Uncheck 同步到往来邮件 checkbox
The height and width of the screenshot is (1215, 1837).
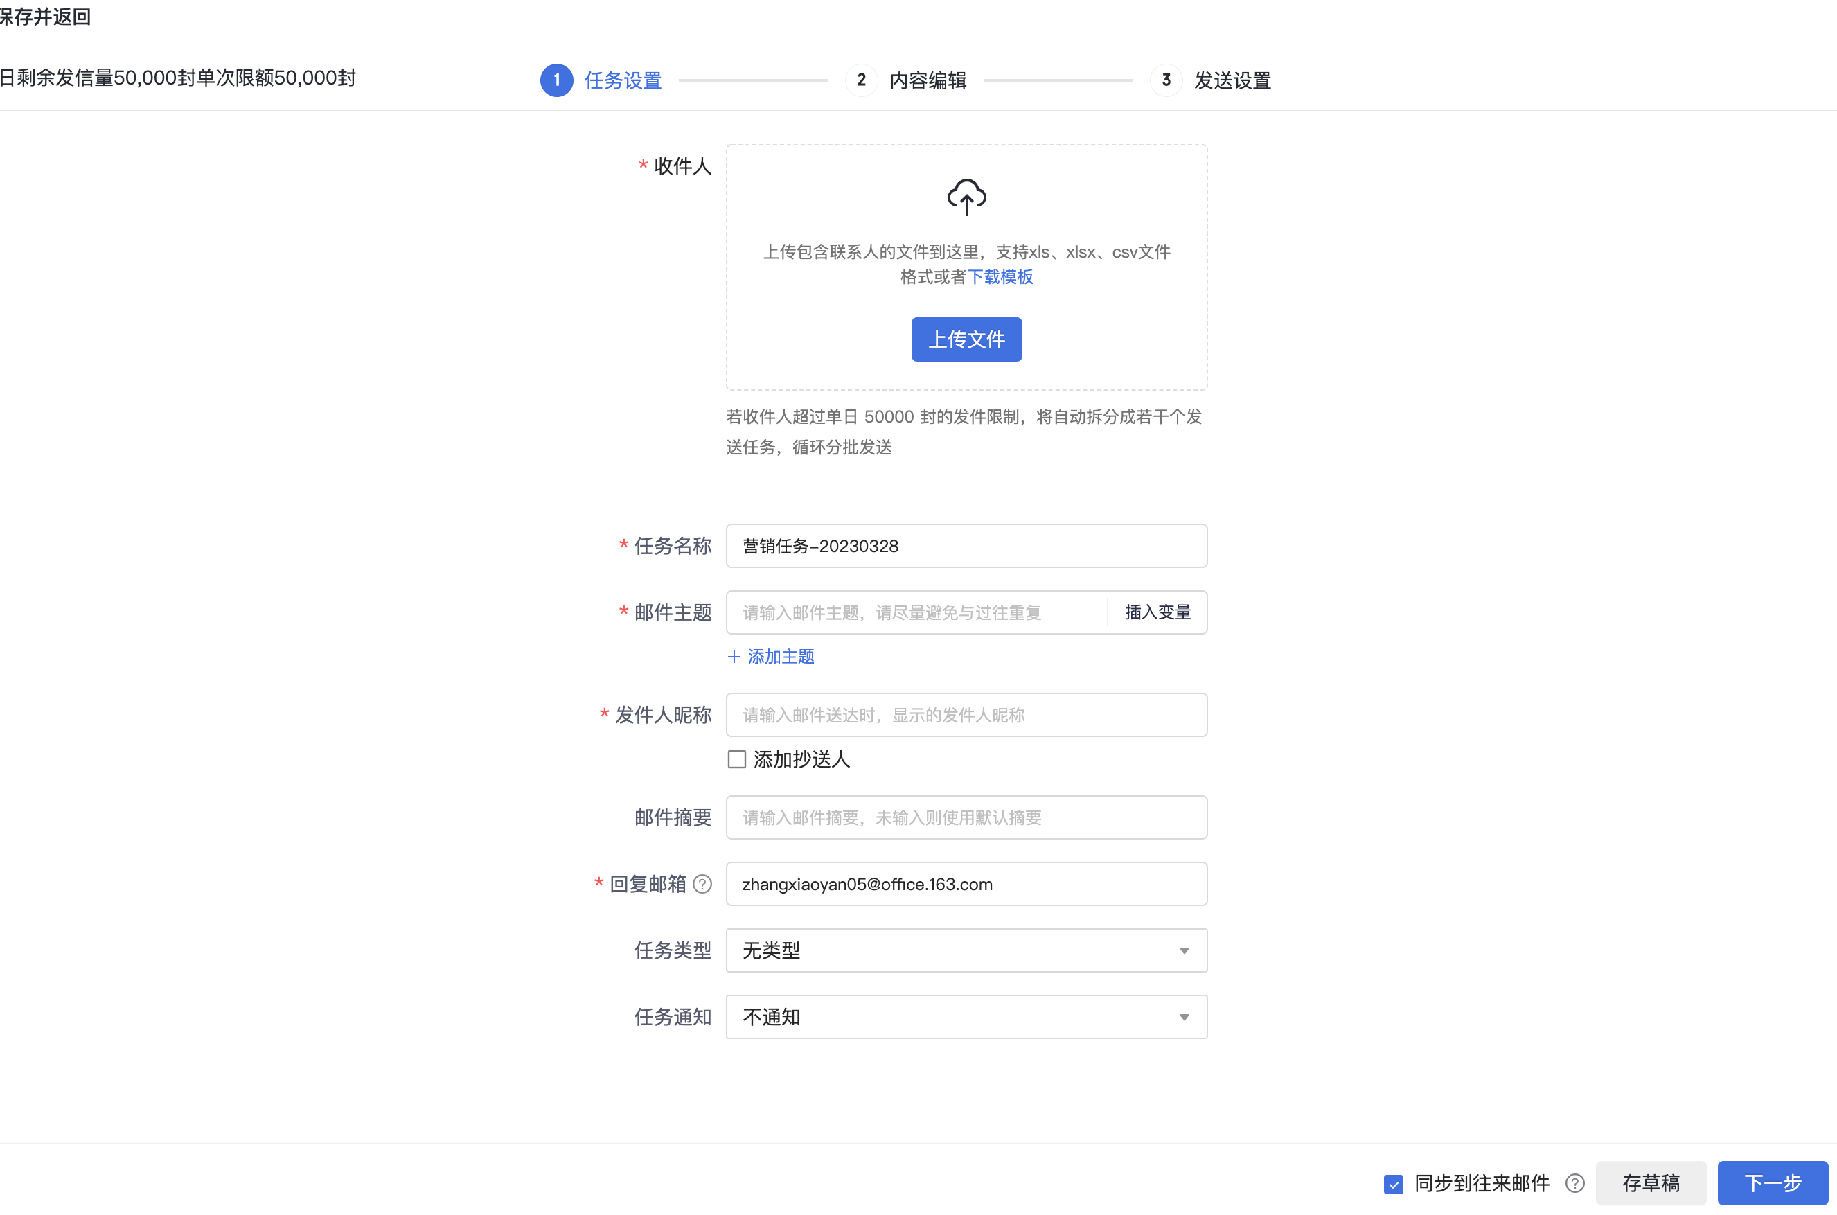click(1393, 1184)
